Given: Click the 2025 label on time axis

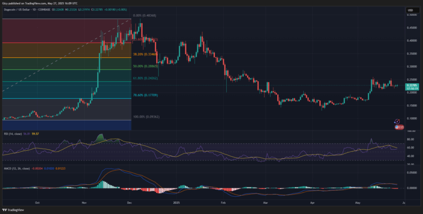Looking at the screenshot, I should [177, 202].
